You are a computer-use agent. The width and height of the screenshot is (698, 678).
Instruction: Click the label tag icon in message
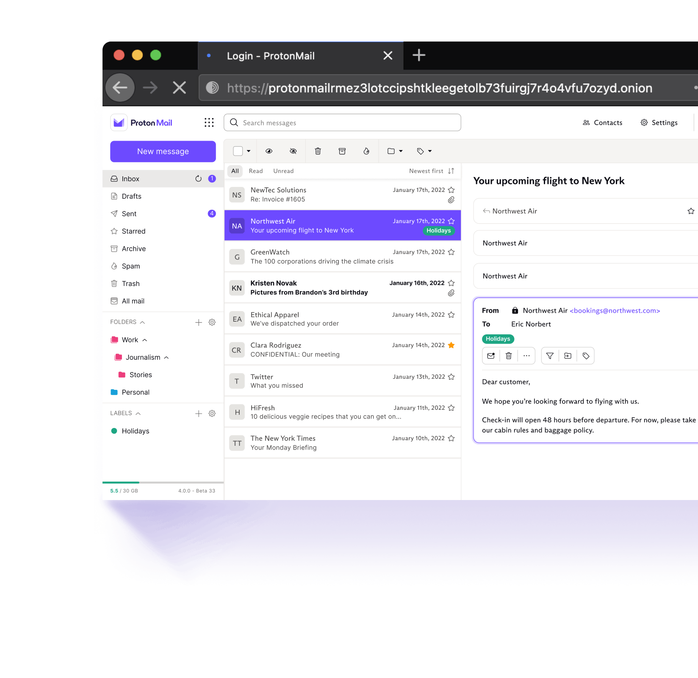[x=586, y=356]
